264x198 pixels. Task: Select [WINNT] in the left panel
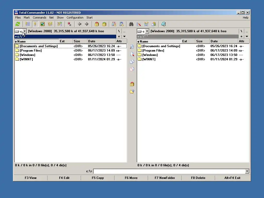pos(71,59)
